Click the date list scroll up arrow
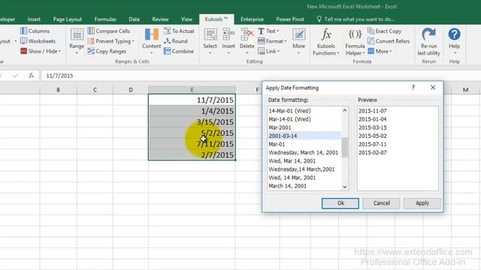Screen dimensions: 481x270 click(x=345, y=110)
